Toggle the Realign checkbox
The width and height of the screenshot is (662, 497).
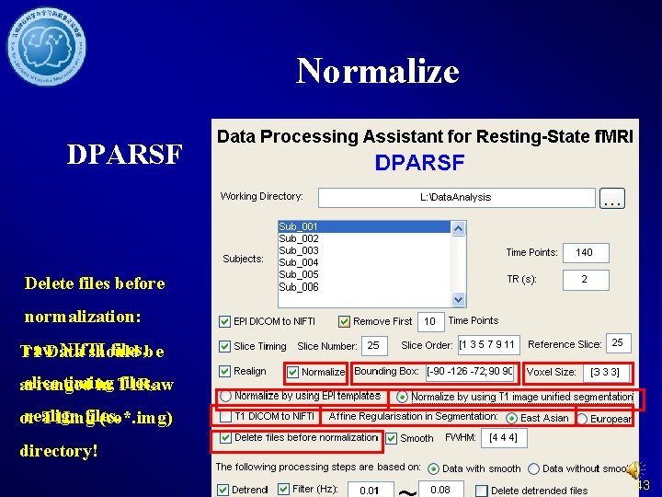pos(224,372)
